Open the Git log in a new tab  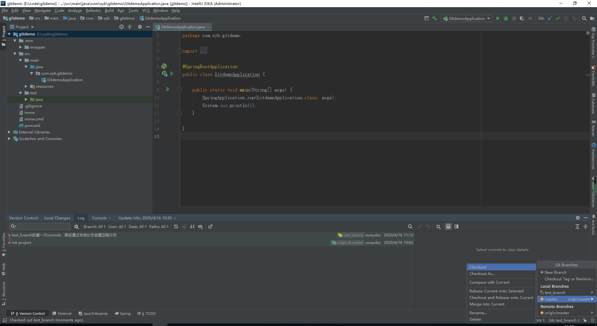(211, 226)
